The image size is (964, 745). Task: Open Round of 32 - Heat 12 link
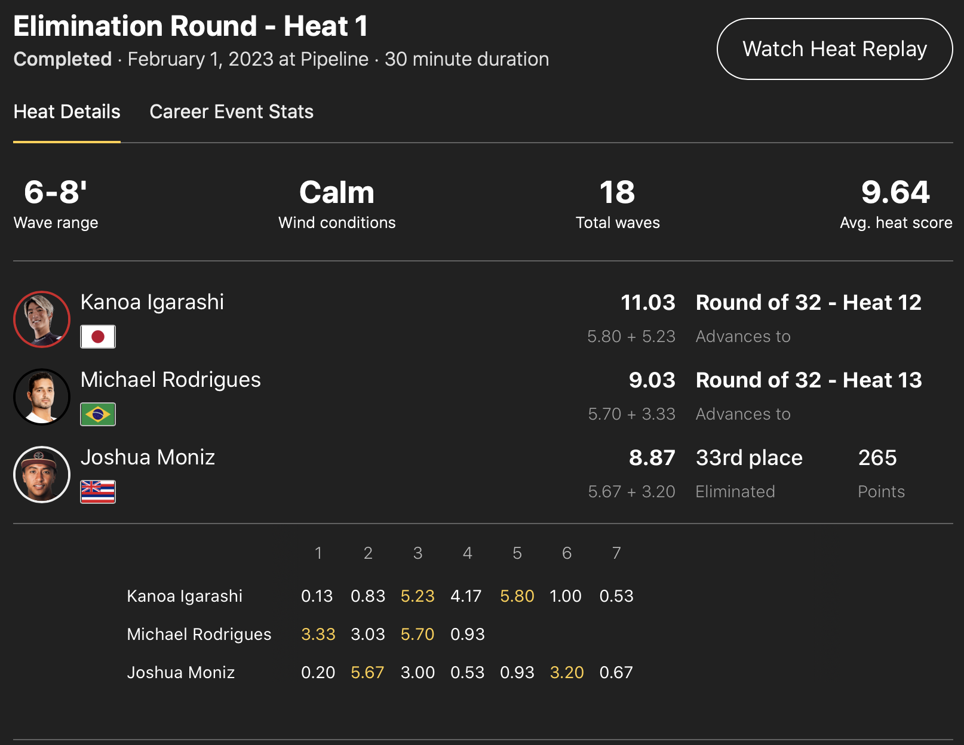click(808, 303)
